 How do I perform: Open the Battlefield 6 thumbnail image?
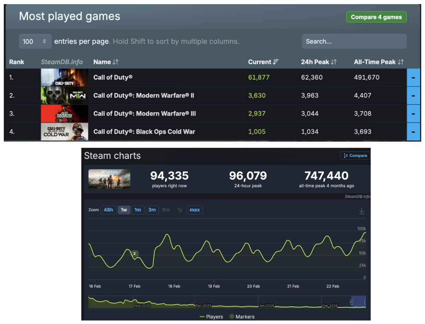click(109, 179)
